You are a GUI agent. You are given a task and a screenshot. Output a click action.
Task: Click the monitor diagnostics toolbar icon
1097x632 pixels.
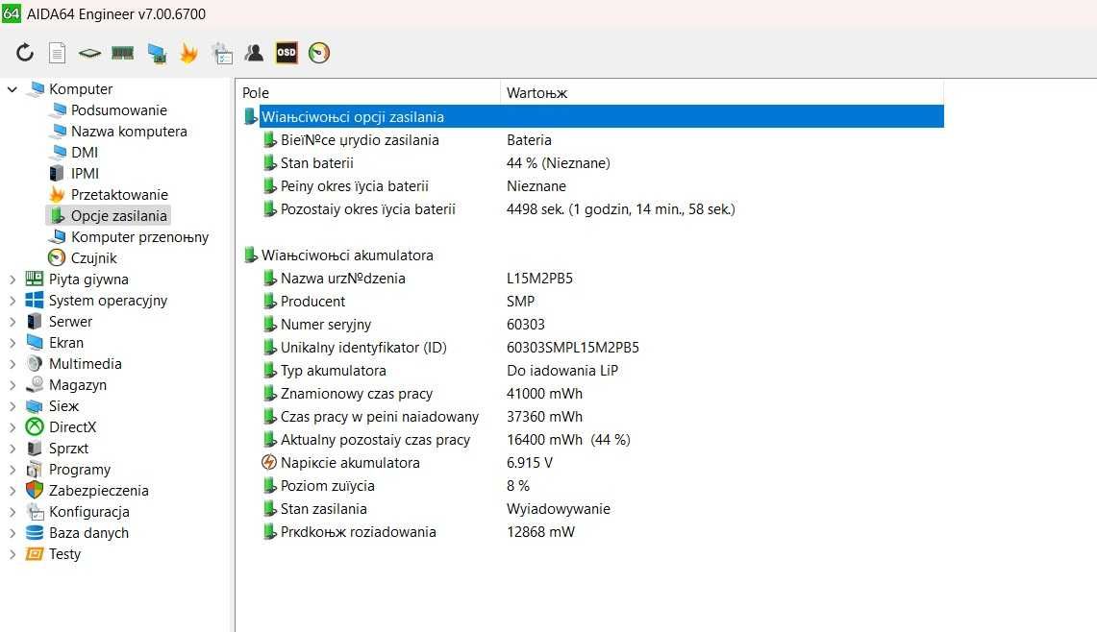tap(157, 53)
